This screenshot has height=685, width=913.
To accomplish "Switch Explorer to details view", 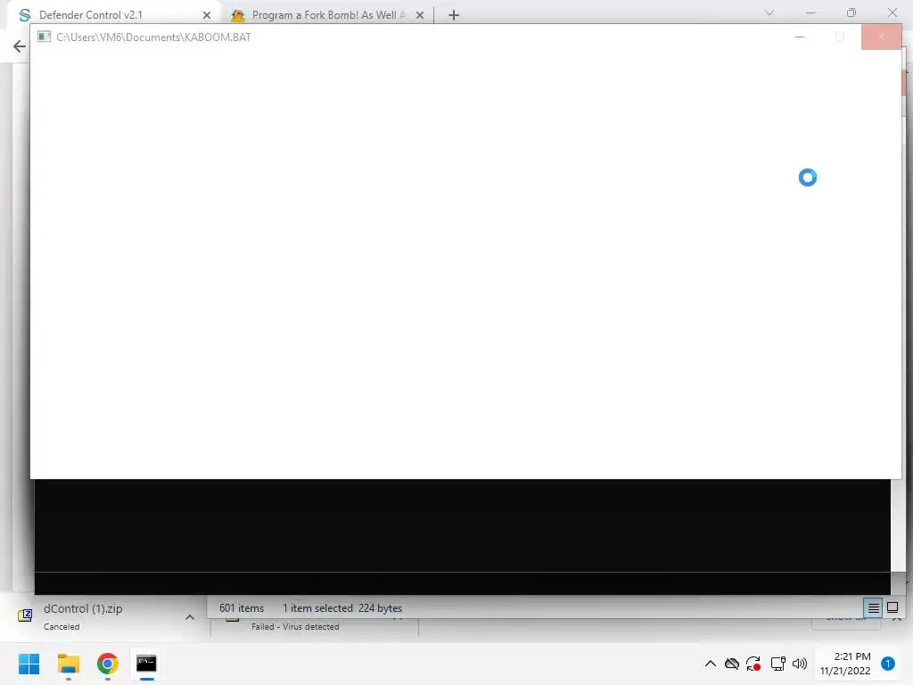I will coord(873,608).
